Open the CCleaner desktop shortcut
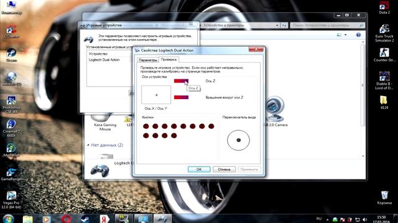 (x=11, y=31)
